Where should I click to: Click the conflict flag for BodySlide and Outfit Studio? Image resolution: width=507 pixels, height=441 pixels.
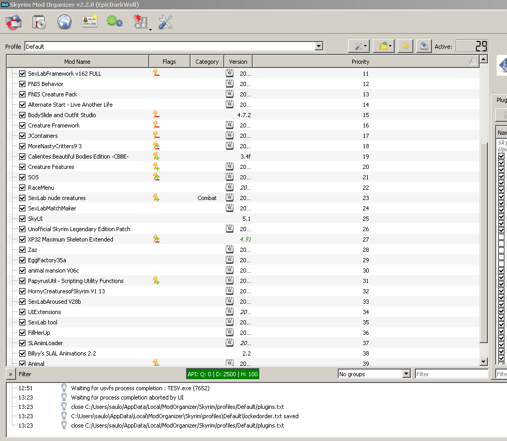pyautogui.click(x=156, y=115)
